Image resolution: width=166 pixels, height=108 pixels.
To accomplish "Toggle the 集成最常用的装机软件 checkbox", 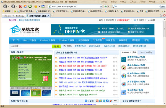I will click(x=129, y=28).
